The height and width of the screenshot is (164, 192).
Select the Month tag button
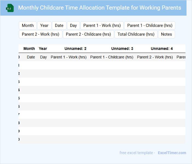(x=28, y=26)
